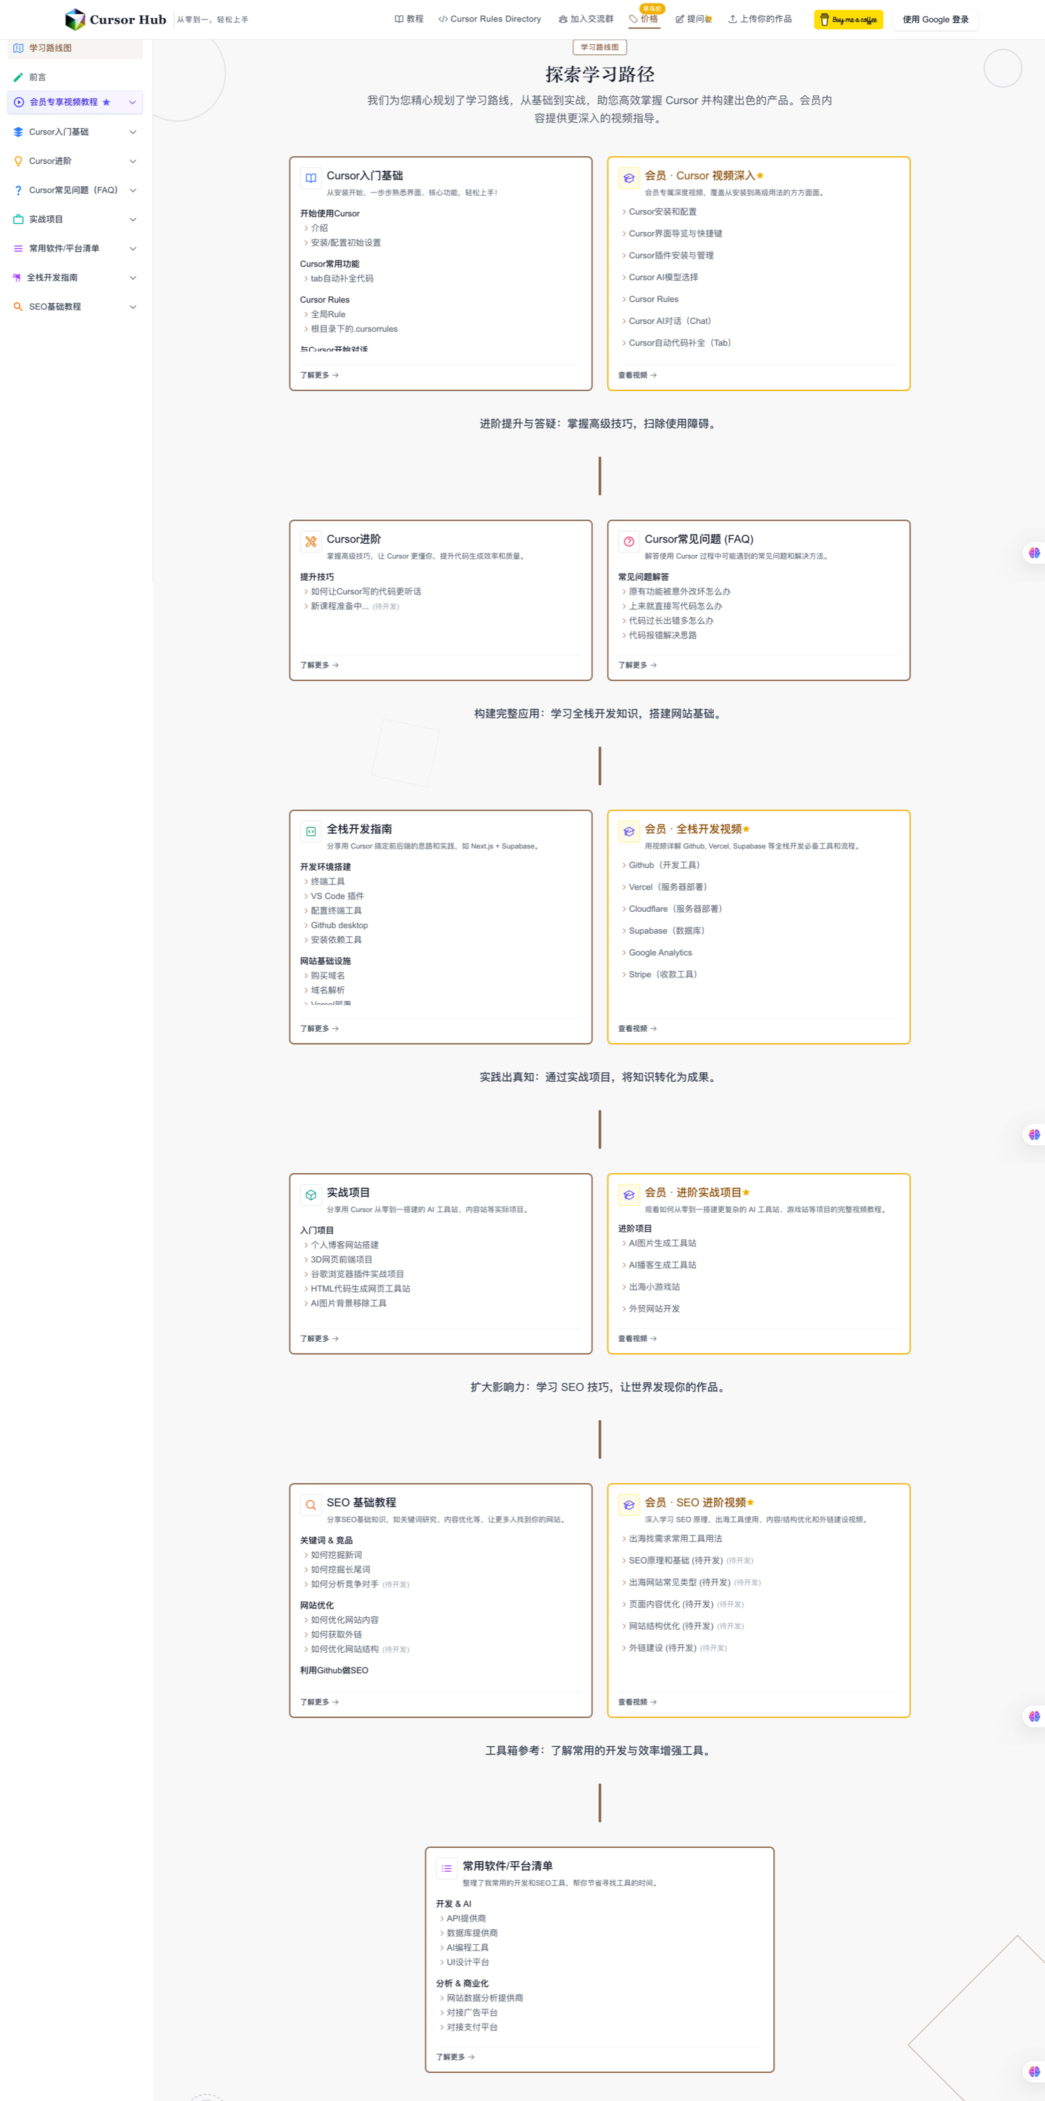Click the play icon beside 会员专享视频教程
This screenshot has height=2101, width=1045.
19,102
